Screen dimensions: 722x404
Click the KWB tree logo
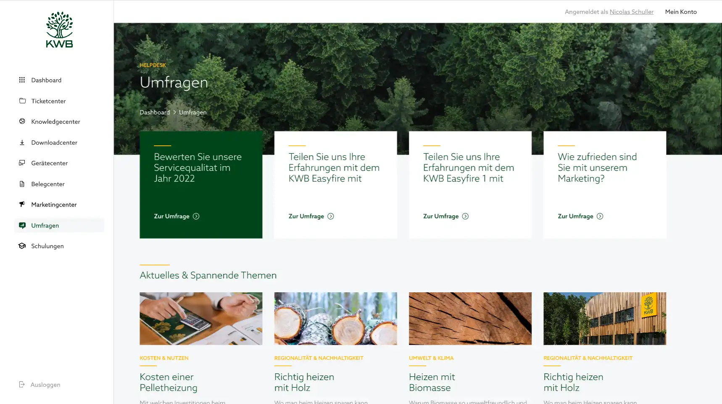point(59,29)
